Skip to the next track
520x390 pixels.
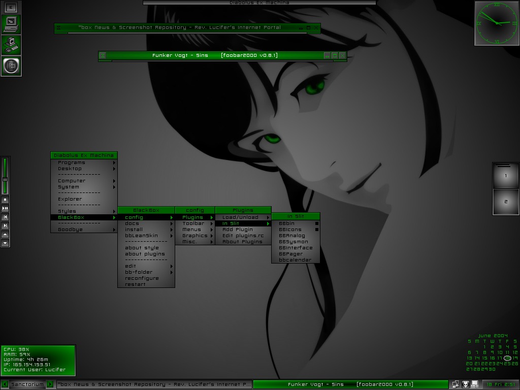5,225
